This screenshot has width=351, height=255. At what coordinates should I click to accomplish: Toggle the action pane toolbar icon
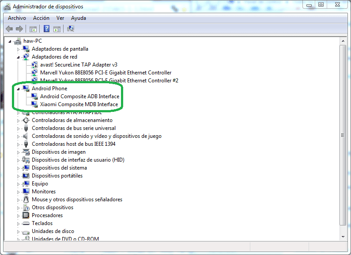[x=57, y=29]
